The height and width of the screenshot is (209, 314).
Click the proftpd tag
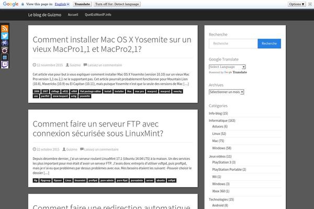[93, 180]
